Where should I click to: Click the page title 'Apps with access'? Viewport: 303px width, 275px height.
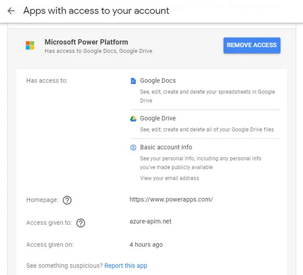pos(96,11)
